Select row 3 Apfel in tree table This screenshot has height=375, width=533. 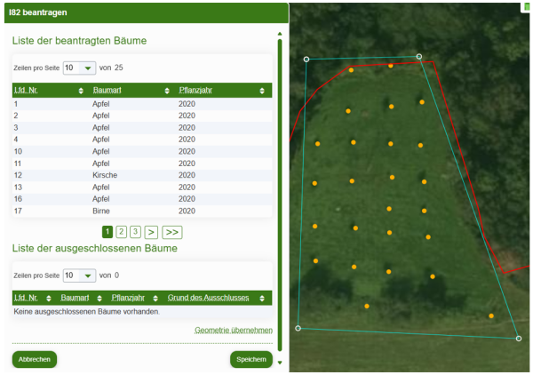pos(142,127)
